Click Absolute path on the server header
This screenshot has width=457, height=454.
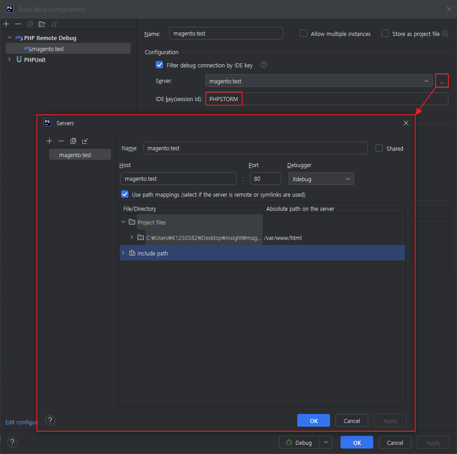334,209
